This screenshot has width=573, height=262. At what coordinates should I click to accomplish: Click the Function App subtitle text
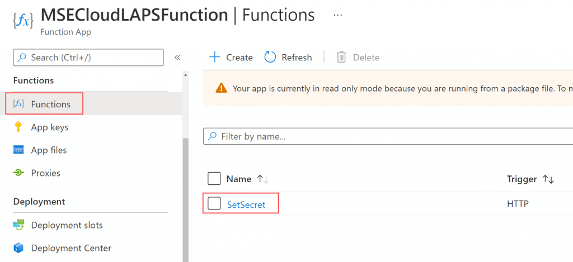tap(66, 32)
